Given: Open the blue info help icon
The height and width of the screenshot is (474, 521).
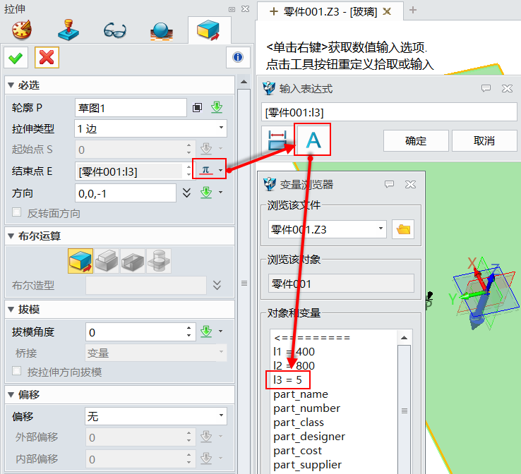Looking at the screenshot, I should coord(238,58).
